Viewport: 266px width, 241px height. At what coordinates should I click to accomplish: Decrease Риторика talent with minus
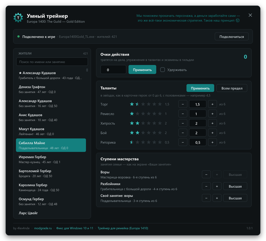(183, 142)
